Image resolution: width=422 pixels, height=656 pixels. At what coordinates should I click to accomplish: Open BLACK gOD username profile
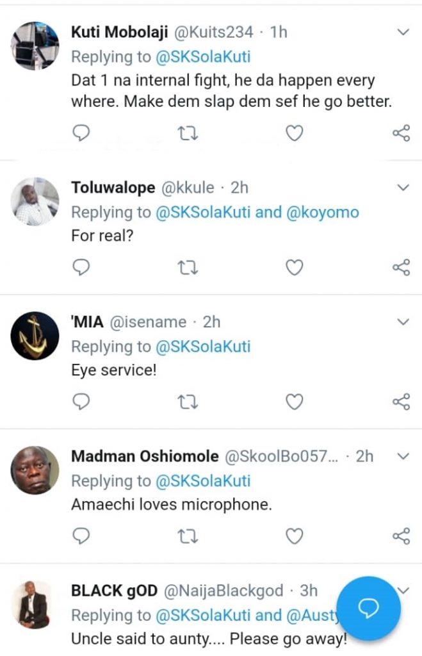tap(114, 591)
